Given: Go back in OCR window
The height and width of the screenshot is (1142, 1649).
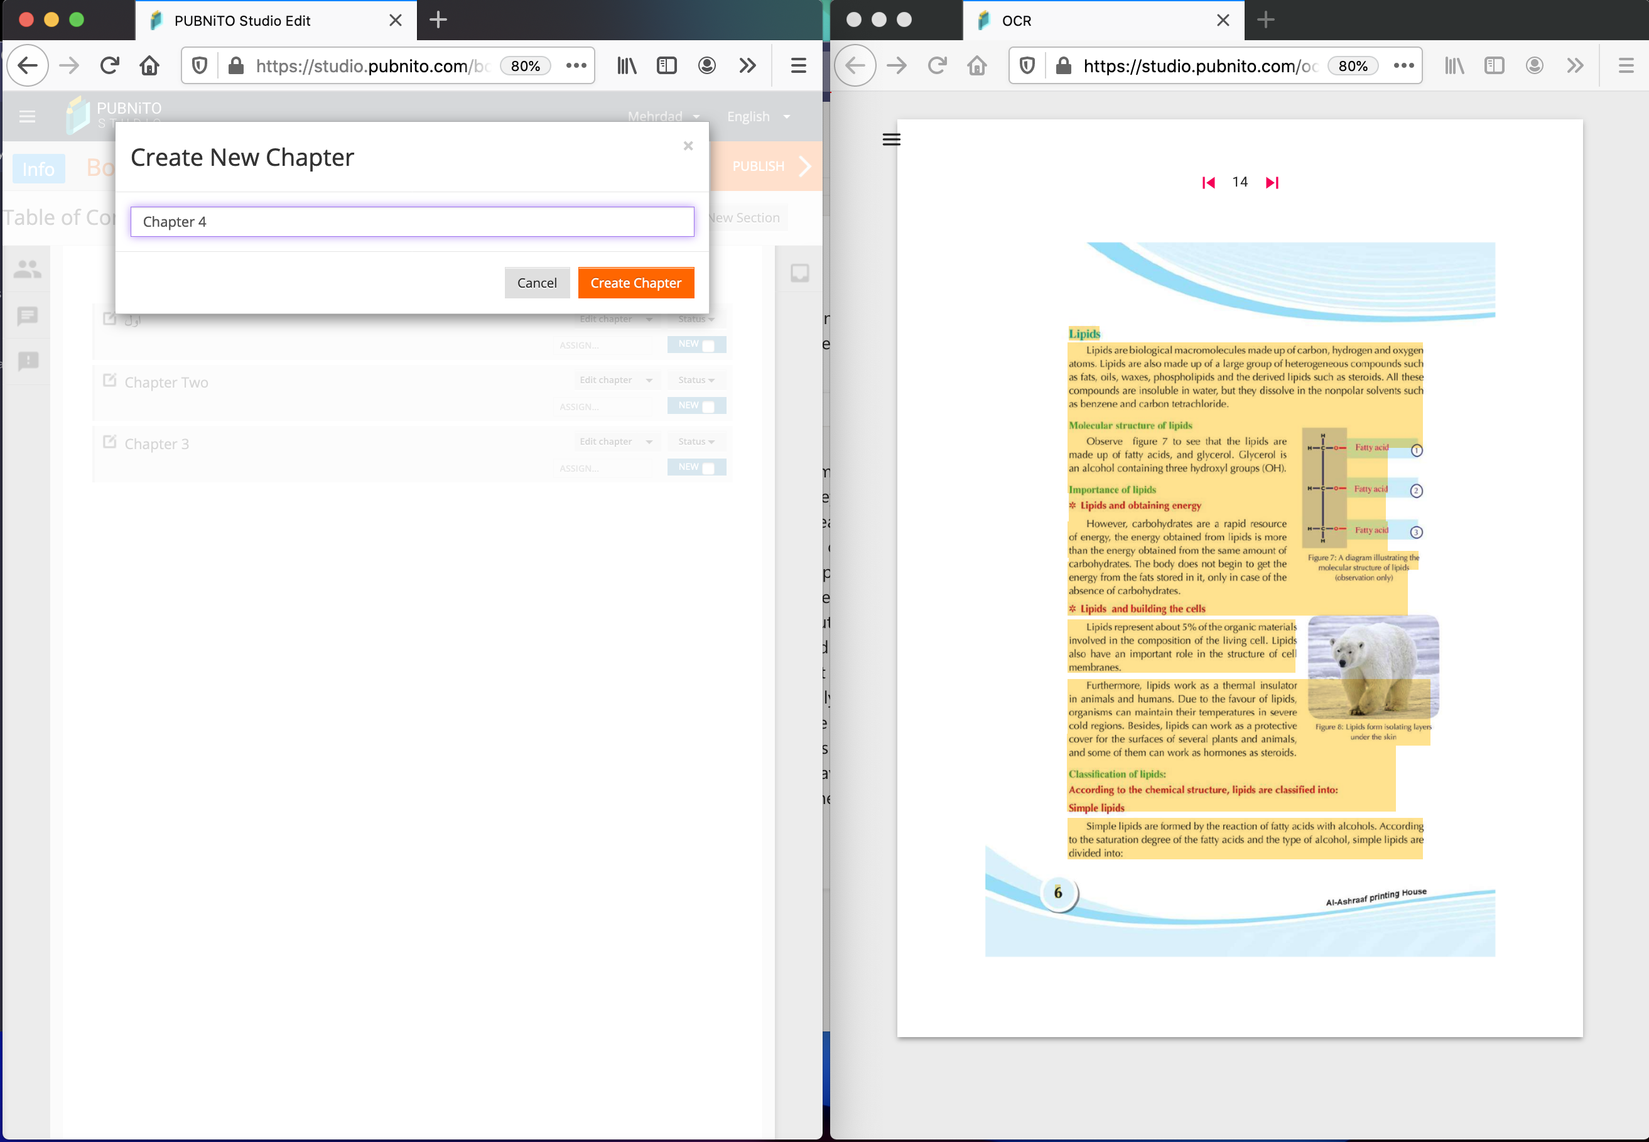Looking at the screenshot, I should pyautogui.click(x=855, y=66).
